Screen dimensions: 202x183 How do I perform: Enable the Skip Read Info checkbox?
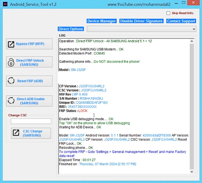coord(168,13)
